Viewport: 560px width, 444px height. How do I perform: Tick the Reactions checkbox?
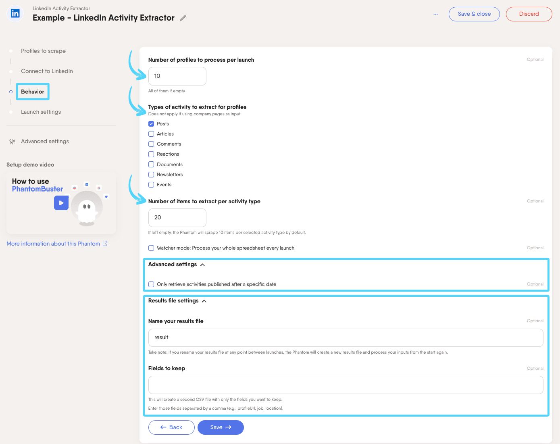(151, 154)
